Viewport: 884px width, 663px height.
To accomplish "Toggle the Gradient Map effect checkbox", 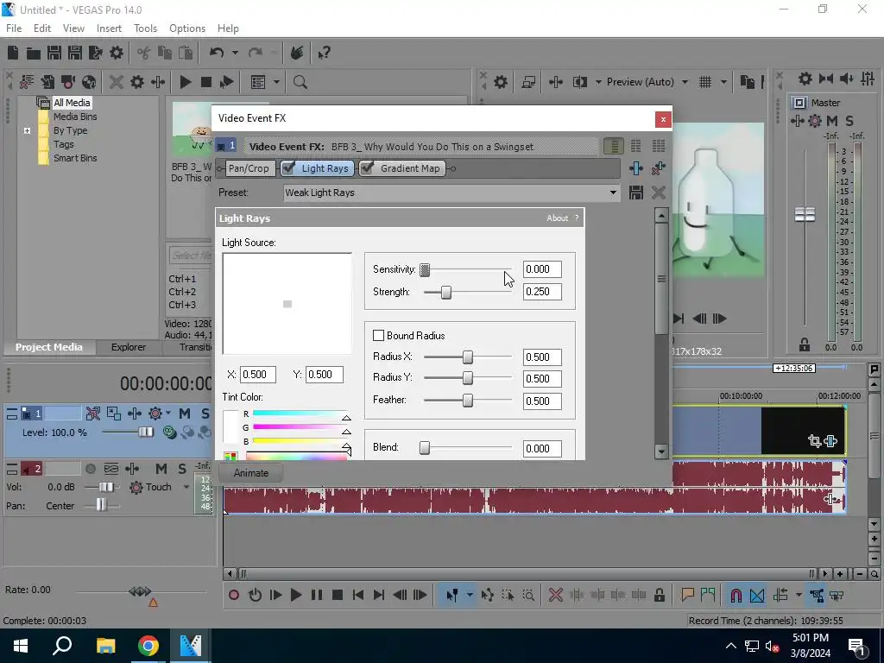I will 366,168.
